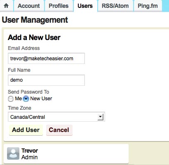Click the Time Zone label

click(x=19, y=108)
